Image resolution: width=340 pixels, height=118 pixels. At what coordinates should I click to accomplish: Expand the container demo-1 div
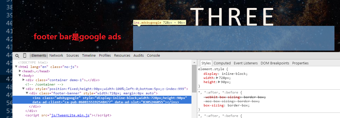[24, 80]
